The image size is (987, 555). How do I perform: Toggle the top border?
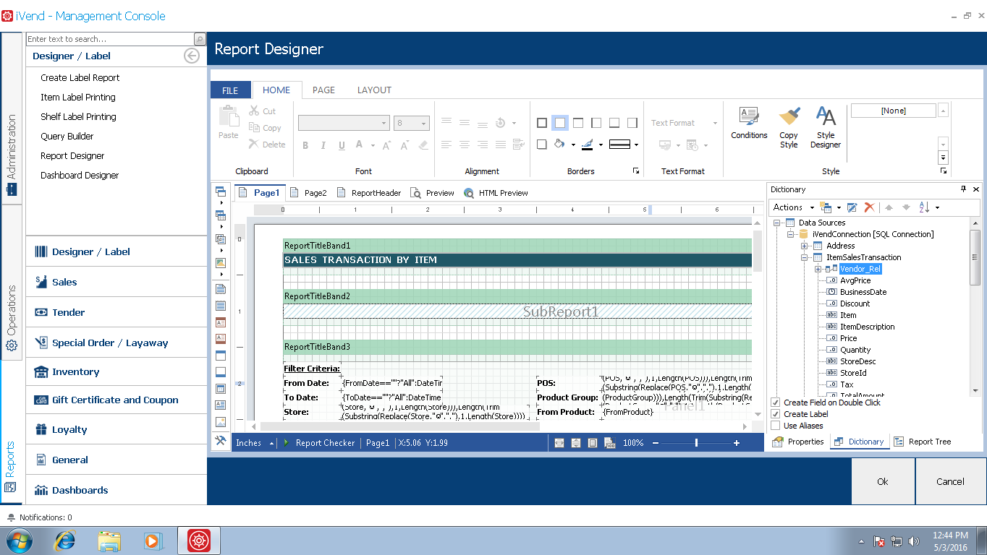tap(577, 123)
